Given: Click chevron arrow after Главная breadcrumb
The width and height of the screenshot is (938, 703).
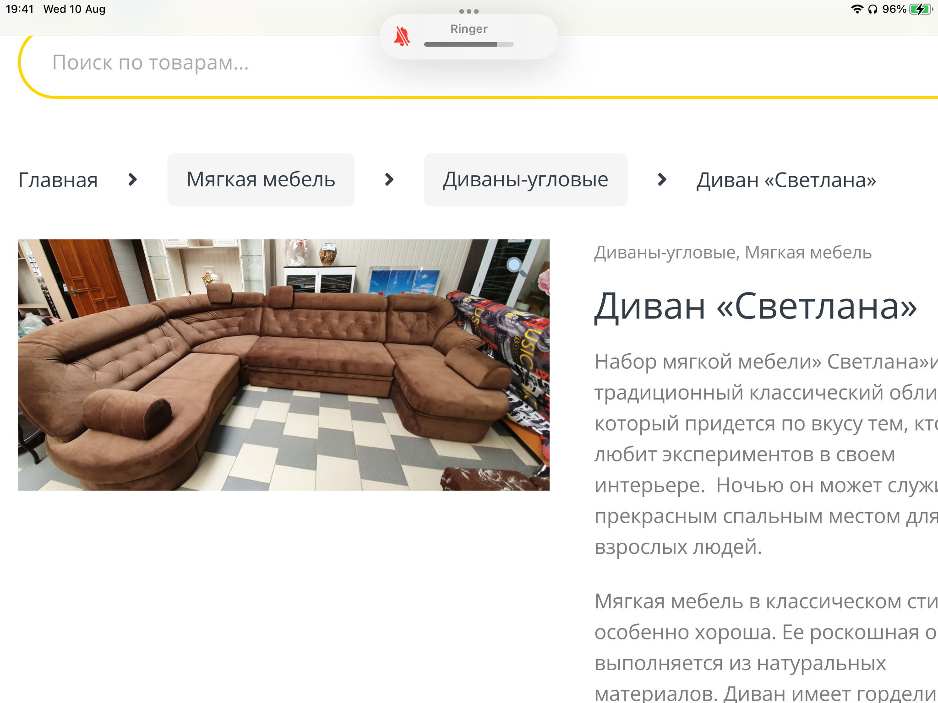Looking at the screenshot, I should (132, 179).
